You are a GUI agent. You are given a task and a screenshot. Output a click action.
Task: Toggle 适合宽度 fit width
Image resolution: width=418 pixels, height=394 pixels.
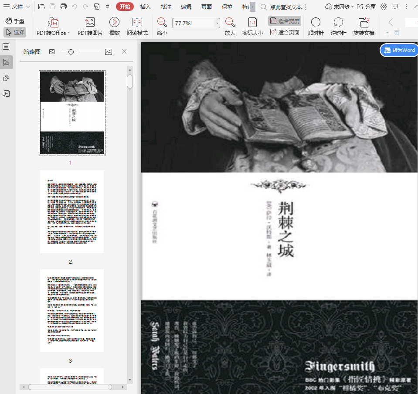(x=285, y=21)
